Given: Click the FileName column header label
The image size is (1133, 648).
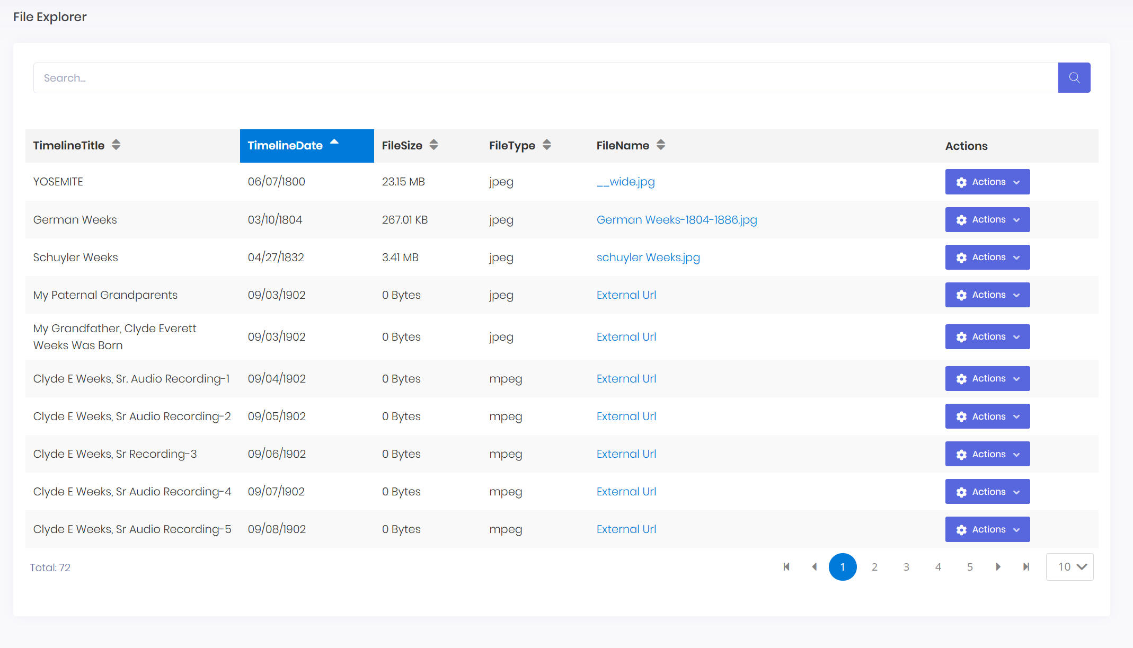Looking at the screenshot, I should tap(623, 145).
